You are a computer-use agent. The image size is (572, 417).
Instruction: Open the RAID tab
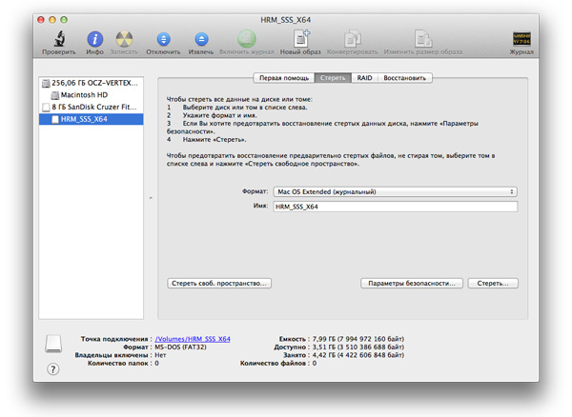point(365,77)
